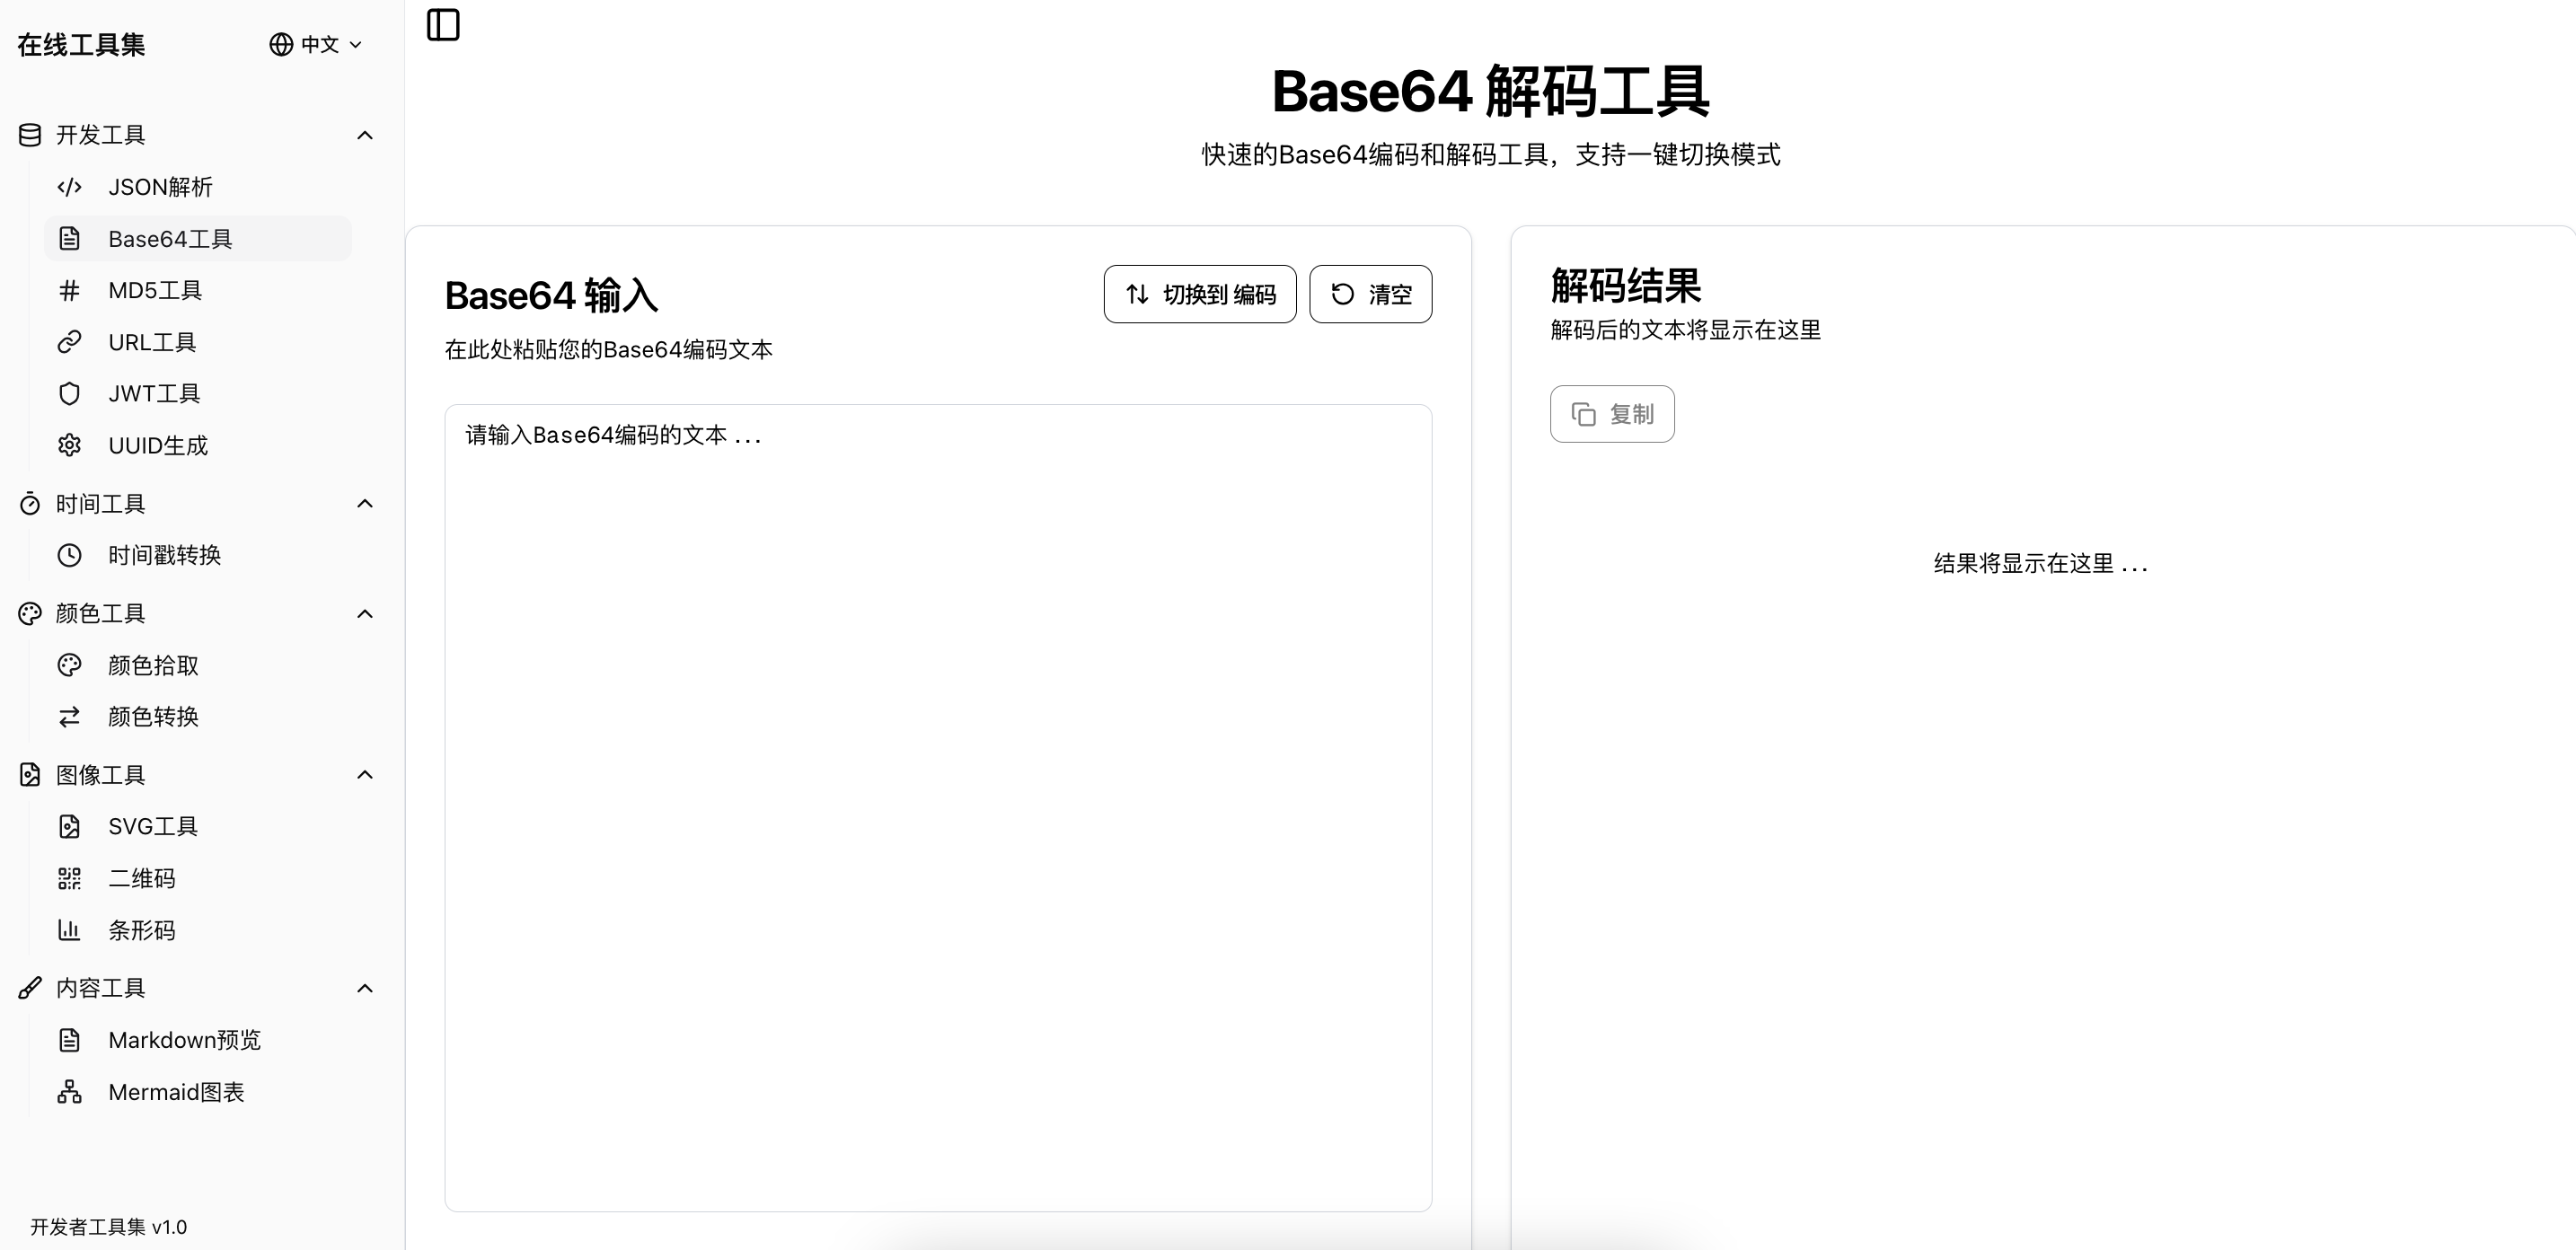The height and width of the screenshot is (1250, 2576).
Task: Collapse the 开发工具 section chevron
Action: pyautogui.click(x=365, y=135)
